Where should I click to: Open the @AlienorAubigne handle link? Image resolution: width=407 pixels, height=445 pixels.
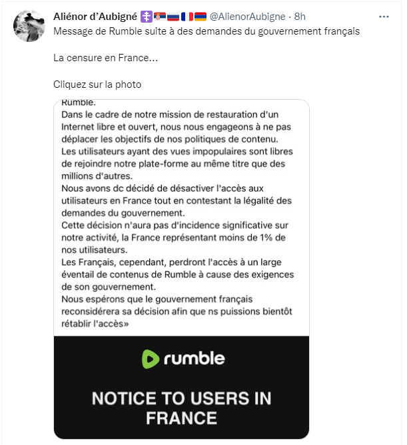(248, 16)
